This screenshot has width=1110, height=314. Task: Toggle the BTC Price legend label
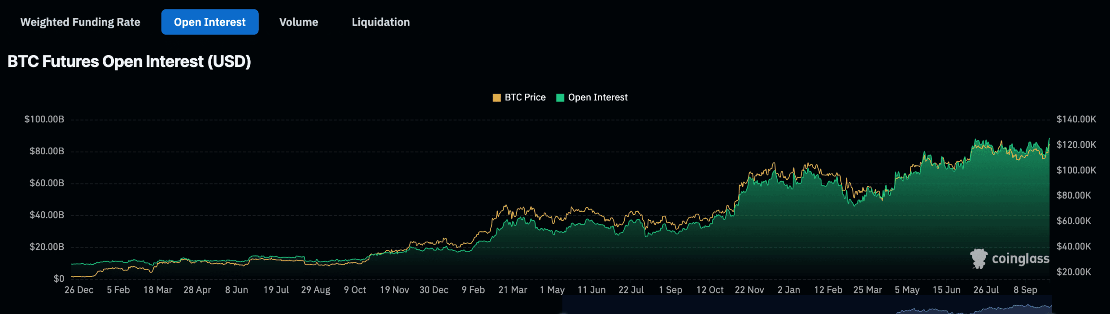[x=525, y=97]
